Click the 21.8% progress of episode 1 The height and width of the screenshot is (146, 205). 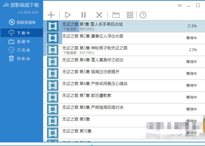[x=192, y=26]
